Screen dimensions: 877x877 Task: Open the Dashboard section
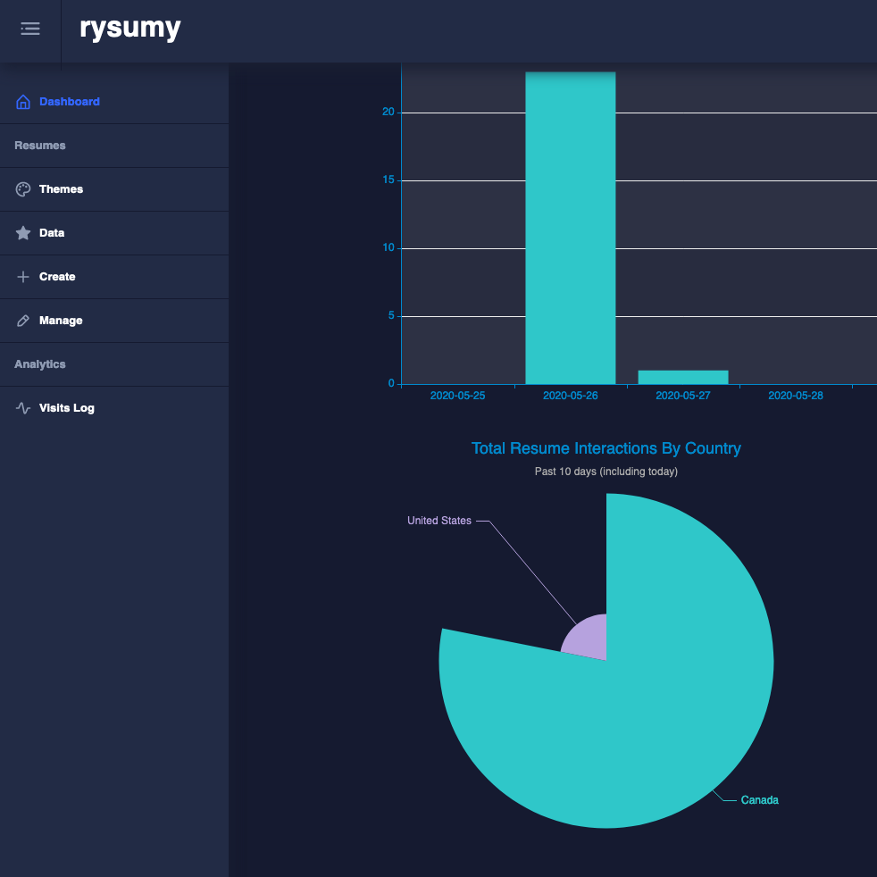click(69, 102)
